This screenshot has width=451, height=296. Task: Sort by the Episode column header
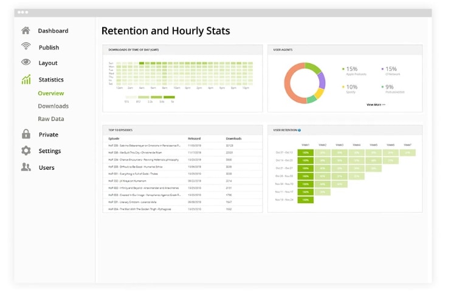114,139
